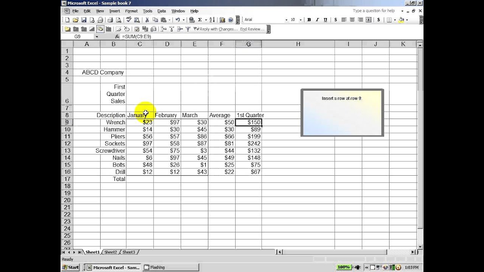Select row 9 header
484x272 pixels.
coord(67,122)
